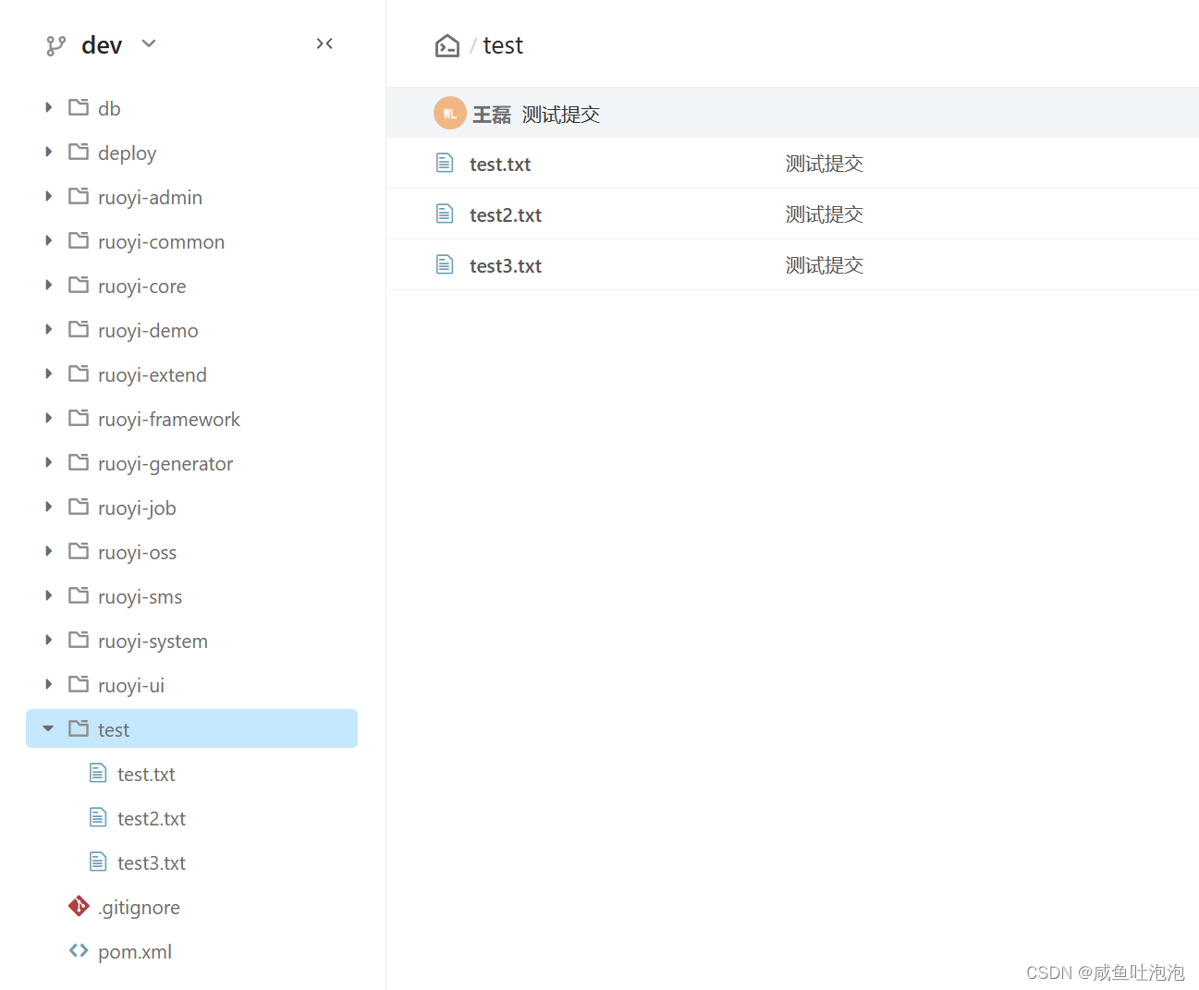Select the deploy folder label
Image resolution: width=1199 pixels, height=990 pixels.
tap(128, 153)
